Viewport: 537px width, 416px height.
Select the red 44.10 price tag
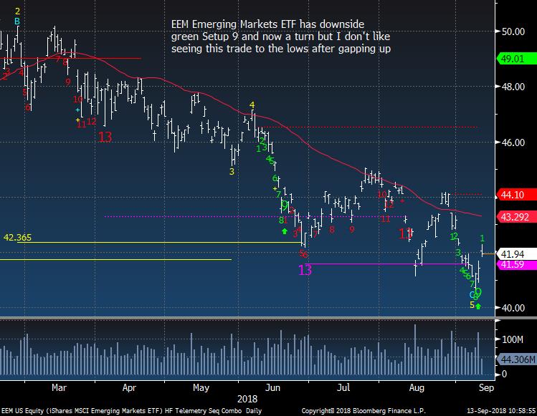[517, 195]
